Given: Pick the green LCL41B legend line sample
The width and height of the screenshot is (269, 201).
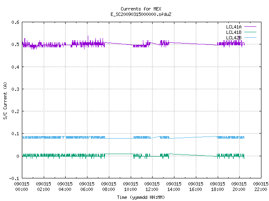Looking at the screenshot, I should click(x=250, y=32).
